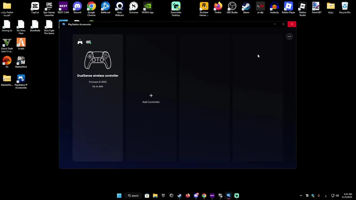Viewport: 356px width, 200px height.
Task: Open the Google Chrome desktop icon
Action: tap(91, 9)
